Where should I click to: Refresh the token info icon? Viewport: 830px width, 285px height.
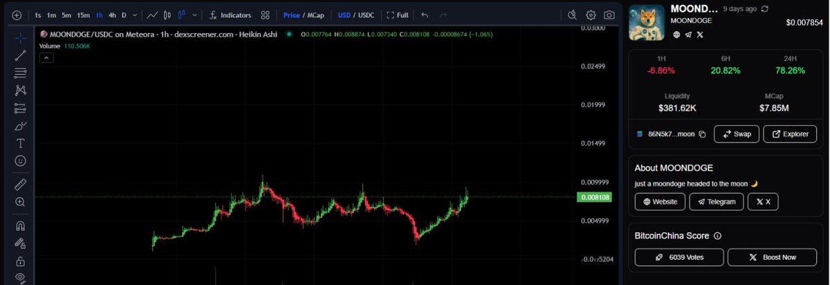click(764, 9)
